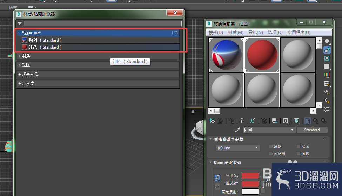
Task: Expand the 场景材质 group
Action: (20, 75)
